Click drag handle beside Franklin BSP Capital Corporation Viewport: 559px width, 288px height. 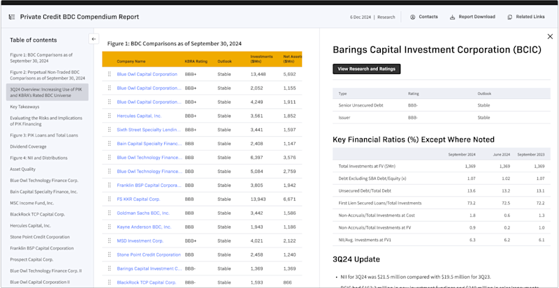(110, 185)
